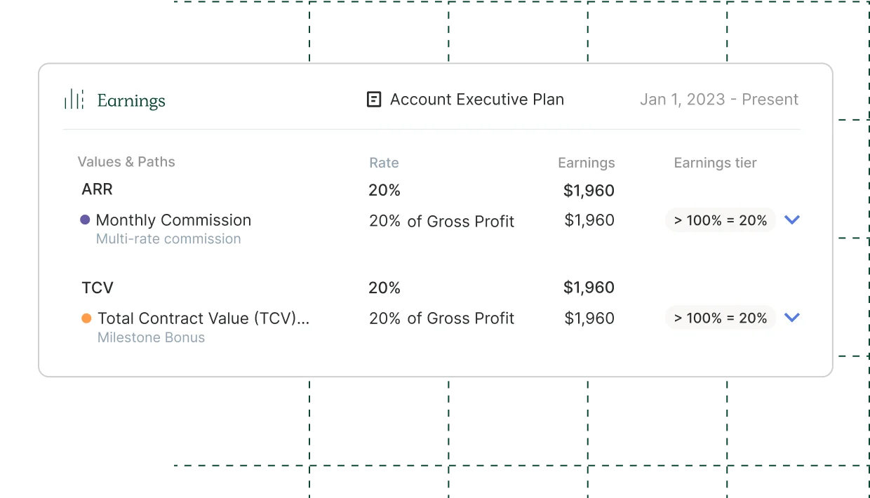Click the purple dot beside Monthly Commission

click(85, 220)
